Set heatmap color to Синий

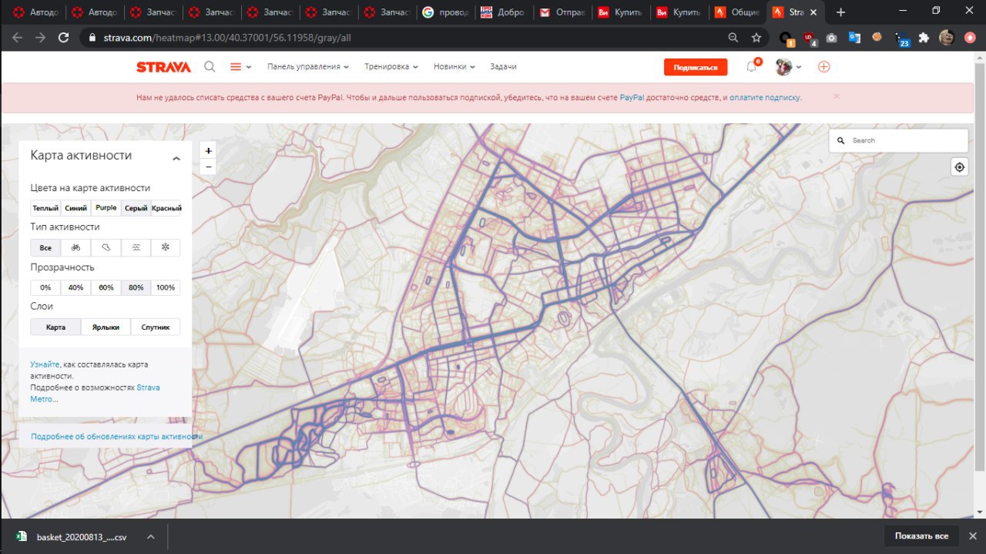[75, 208]
